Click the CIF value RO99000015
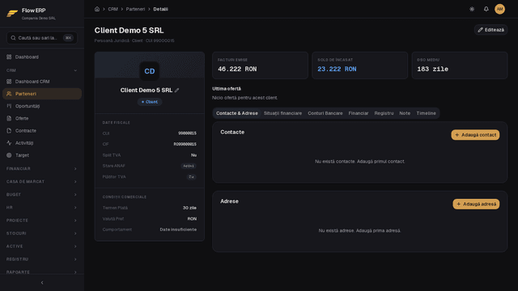The height and width of the screenshot is (291, 518). pyautogui.click(x=185, y=144)
